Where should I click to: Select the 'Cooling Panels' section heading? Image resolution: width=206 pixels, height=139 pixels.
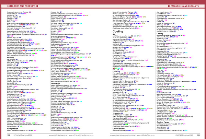(x=163, y=122)
